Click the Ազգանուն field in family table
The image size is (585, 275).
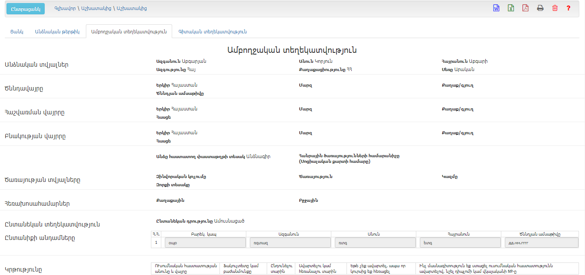288,243
